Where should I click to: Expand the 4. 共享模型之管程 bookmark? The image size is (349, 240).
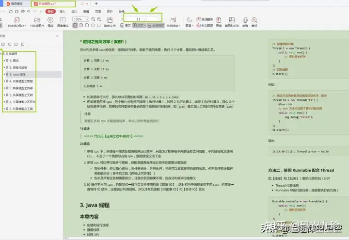click(4, 81)
